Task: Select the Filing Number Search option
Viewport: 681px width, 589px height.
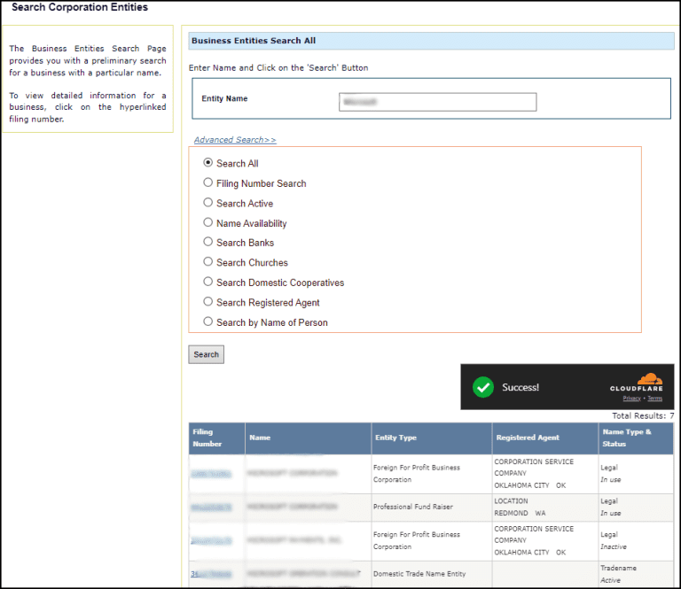Action: (x=208, y=183)
